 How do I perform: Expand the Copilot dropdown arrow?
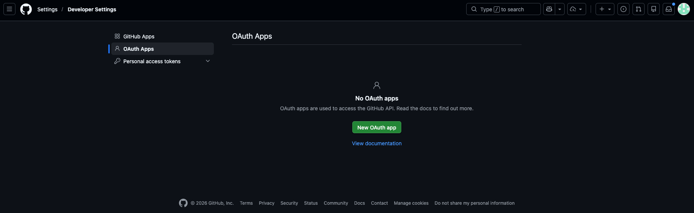(560, 9)
